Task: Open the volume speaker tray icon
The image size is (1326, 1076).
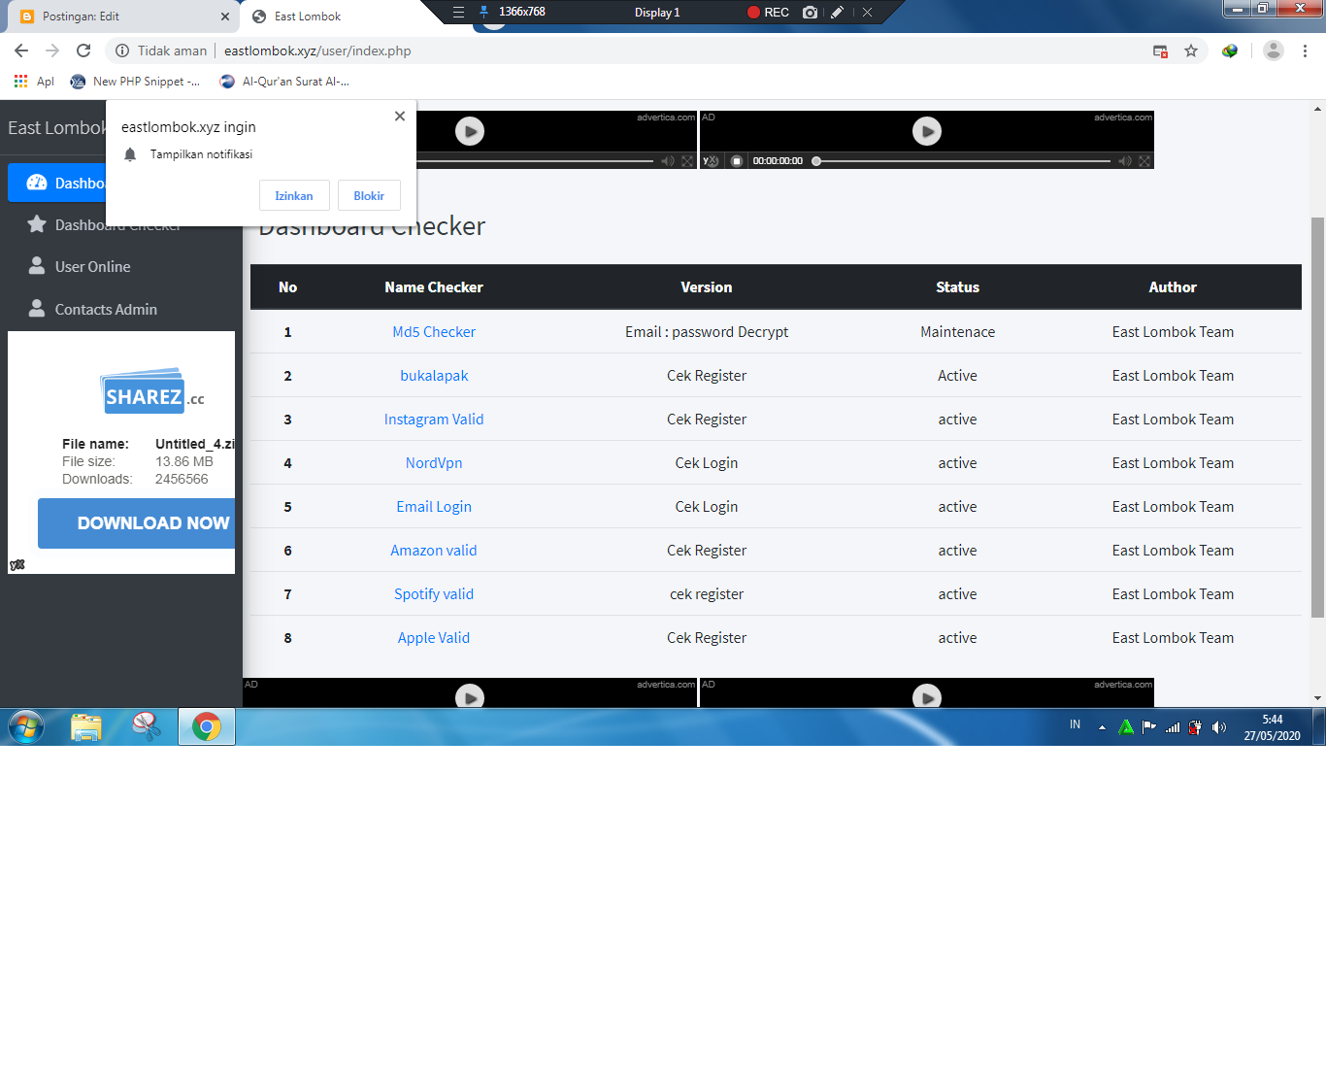Action: point(1219,727)
